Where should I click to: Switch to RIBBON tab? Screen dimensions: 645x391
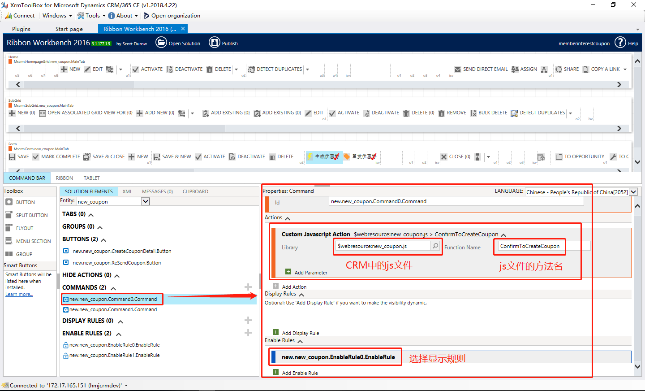pyautogui.click(x=64, y=178)
